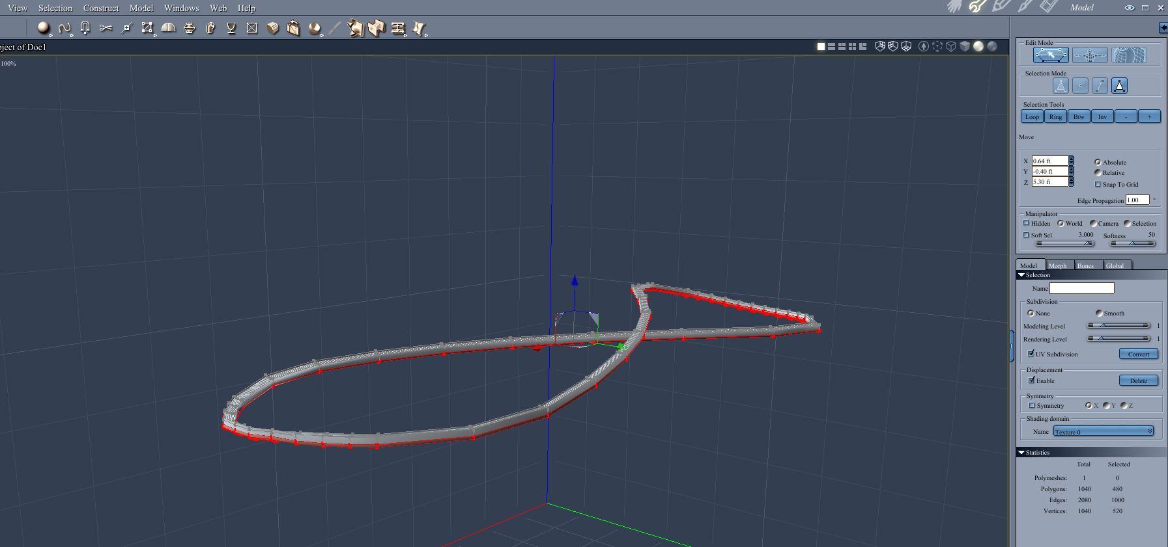
Task: Click the half-dome shaped toolbar icon
Action: pos(168,28)
